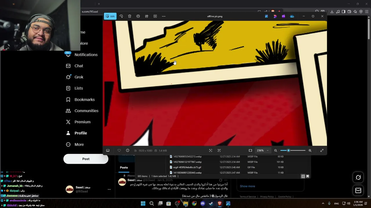The image size is (371, 208).
Task: Favorite the photo with heart icon
Action: tap(119, 151)
